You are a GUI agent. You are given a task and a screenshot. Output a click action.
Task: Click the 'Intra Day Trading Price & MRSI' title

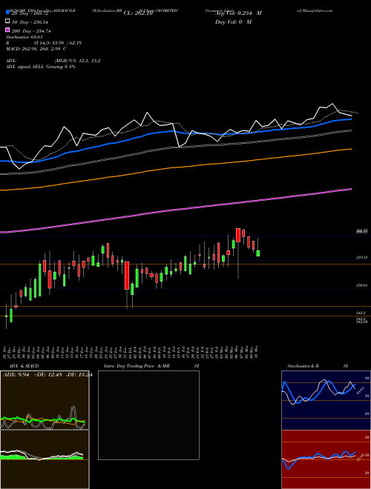click(x=151, y=366)
